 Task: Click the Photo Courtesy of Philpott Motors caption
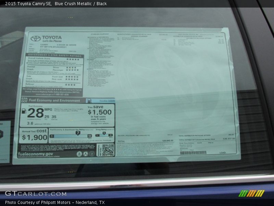[x=55, y=203]
